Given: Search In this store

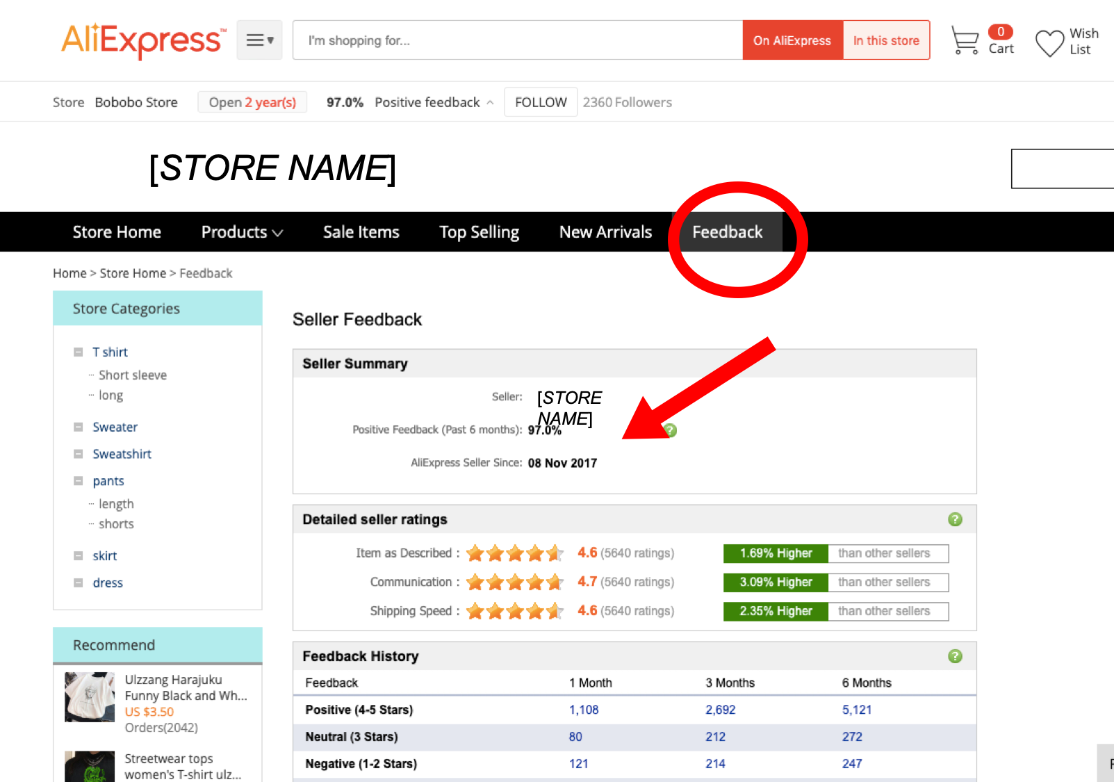Looking at the screenshot, I should pos(886,40).
